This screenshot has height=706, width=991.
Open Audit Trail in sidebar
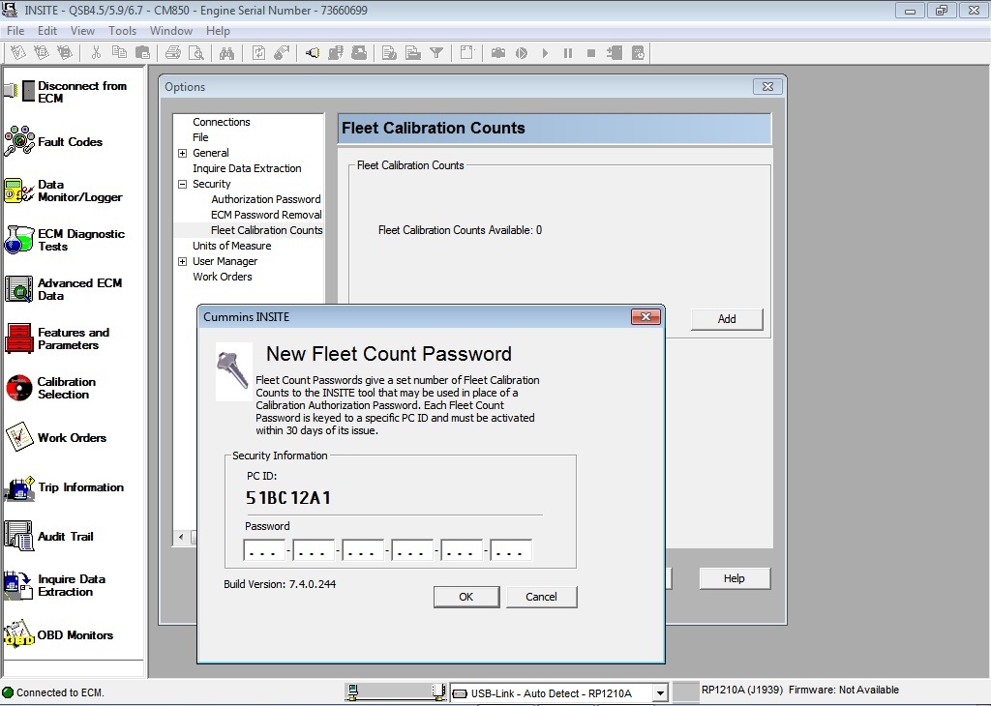[49, 536]
